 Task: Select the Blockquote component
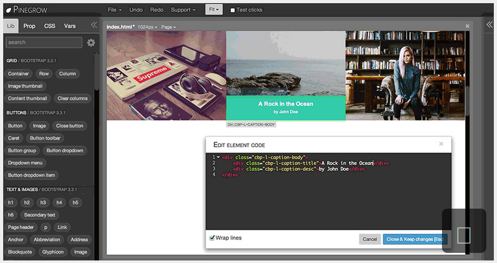[x=20, y=252]
